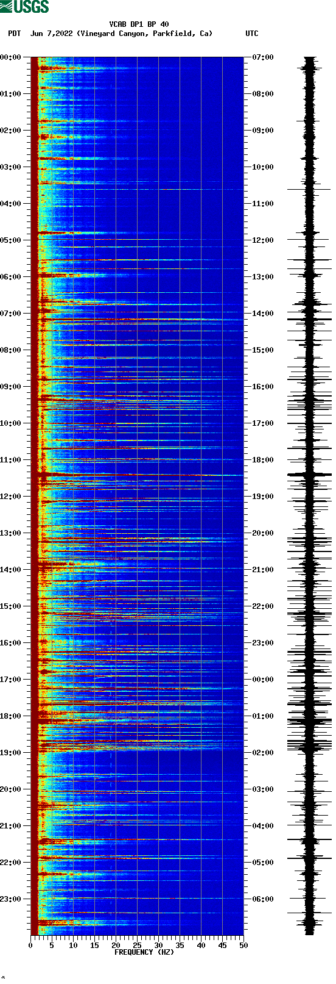Viewport: 336px width, 984px height.
Task: Click the '20:00' UTC label on the right axis
Action: (263, 533)
